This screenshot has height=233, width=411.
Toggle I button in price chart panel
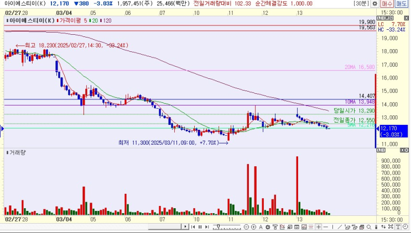coord(383,18)
